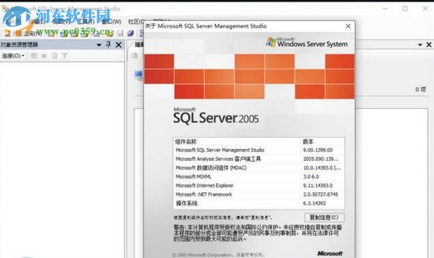Click the 复制信息(C) button
The width and height of the screenshot is (434, 258).
pos(324,217)
